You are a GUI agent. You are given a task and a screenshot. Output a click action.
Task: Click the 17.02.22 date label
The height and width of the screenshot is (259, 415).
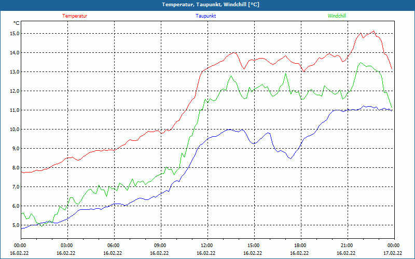pos(393,253)
